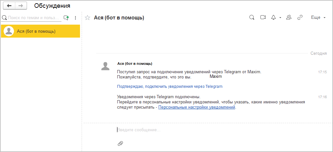The image size is (333, 152).
Task: Copy the discussion link via chain icon
Action: [x=300, y=18]
